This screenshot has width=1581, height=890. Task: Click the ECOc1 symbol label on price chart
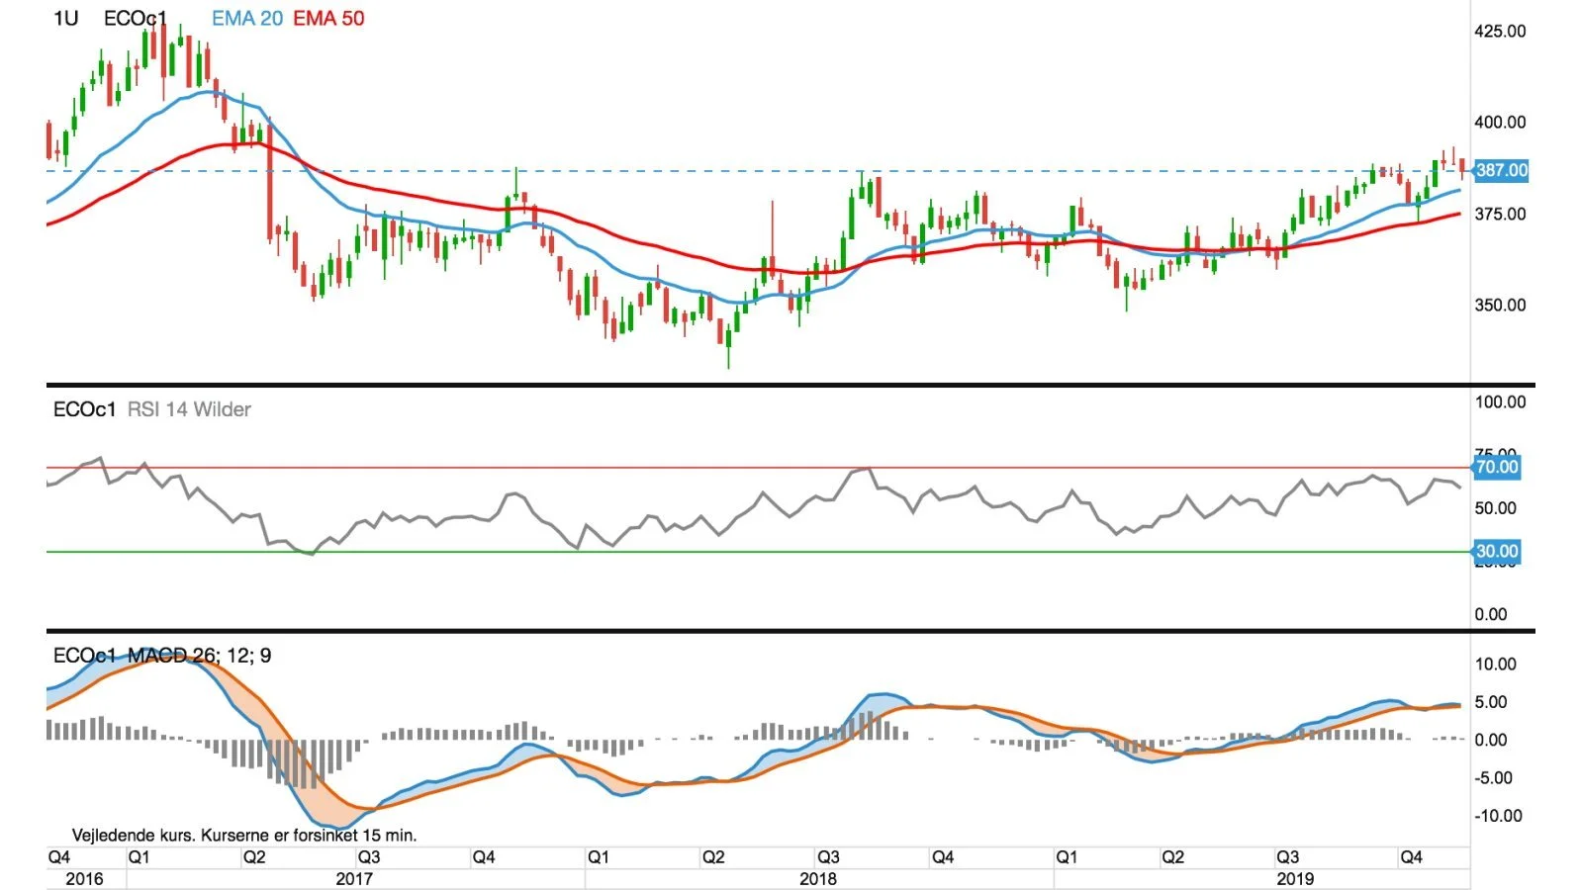point(135,19)
